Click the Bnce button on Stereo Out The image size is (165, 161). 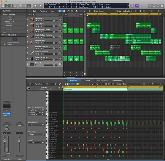tap(9, 153)
